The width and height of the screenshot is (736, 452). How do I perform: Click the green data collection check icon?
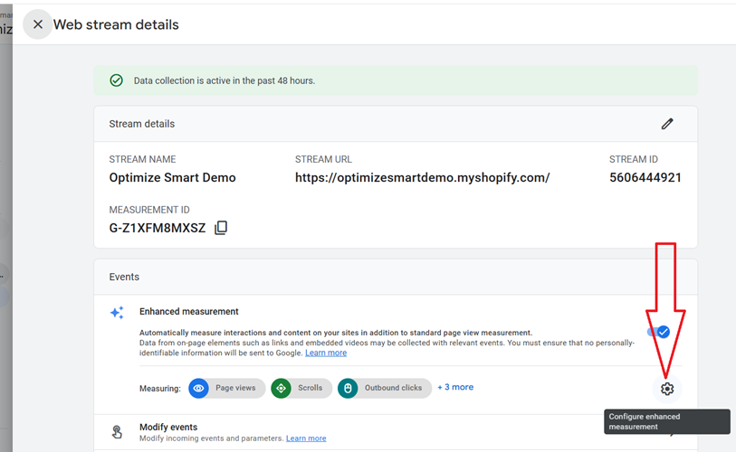[x=117, y=80]
